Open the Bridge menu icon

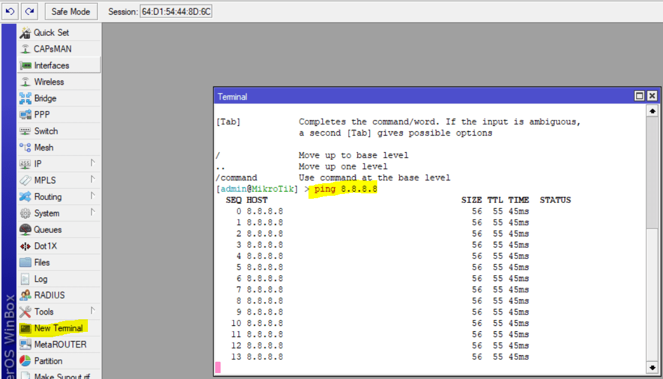[25, 98]
